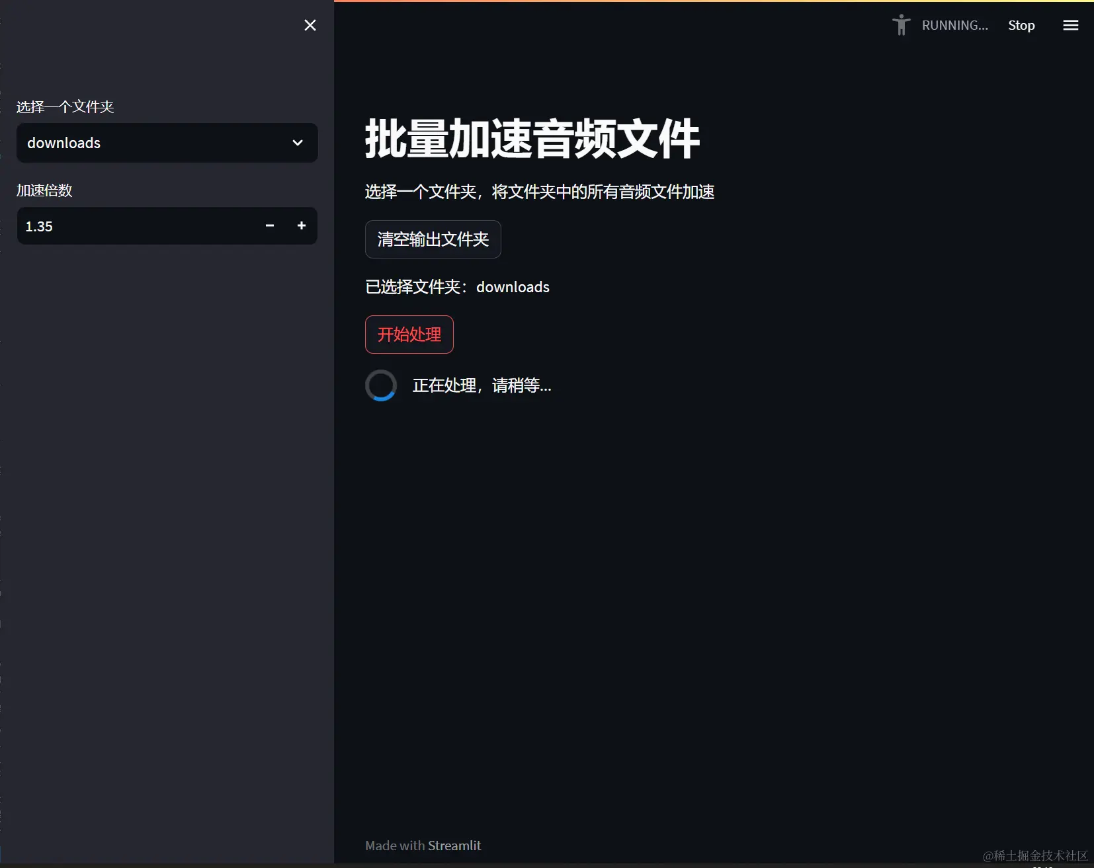Close the sidebar with the X icon
The image size is (1094, 868).
pyautogui.click(x=310, y=25)
